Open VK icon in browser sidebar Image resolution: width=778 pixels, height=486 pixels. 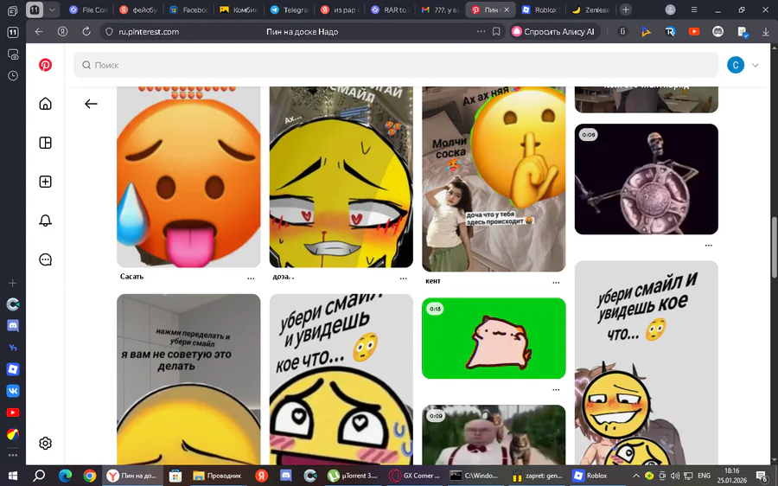[13, 391]
